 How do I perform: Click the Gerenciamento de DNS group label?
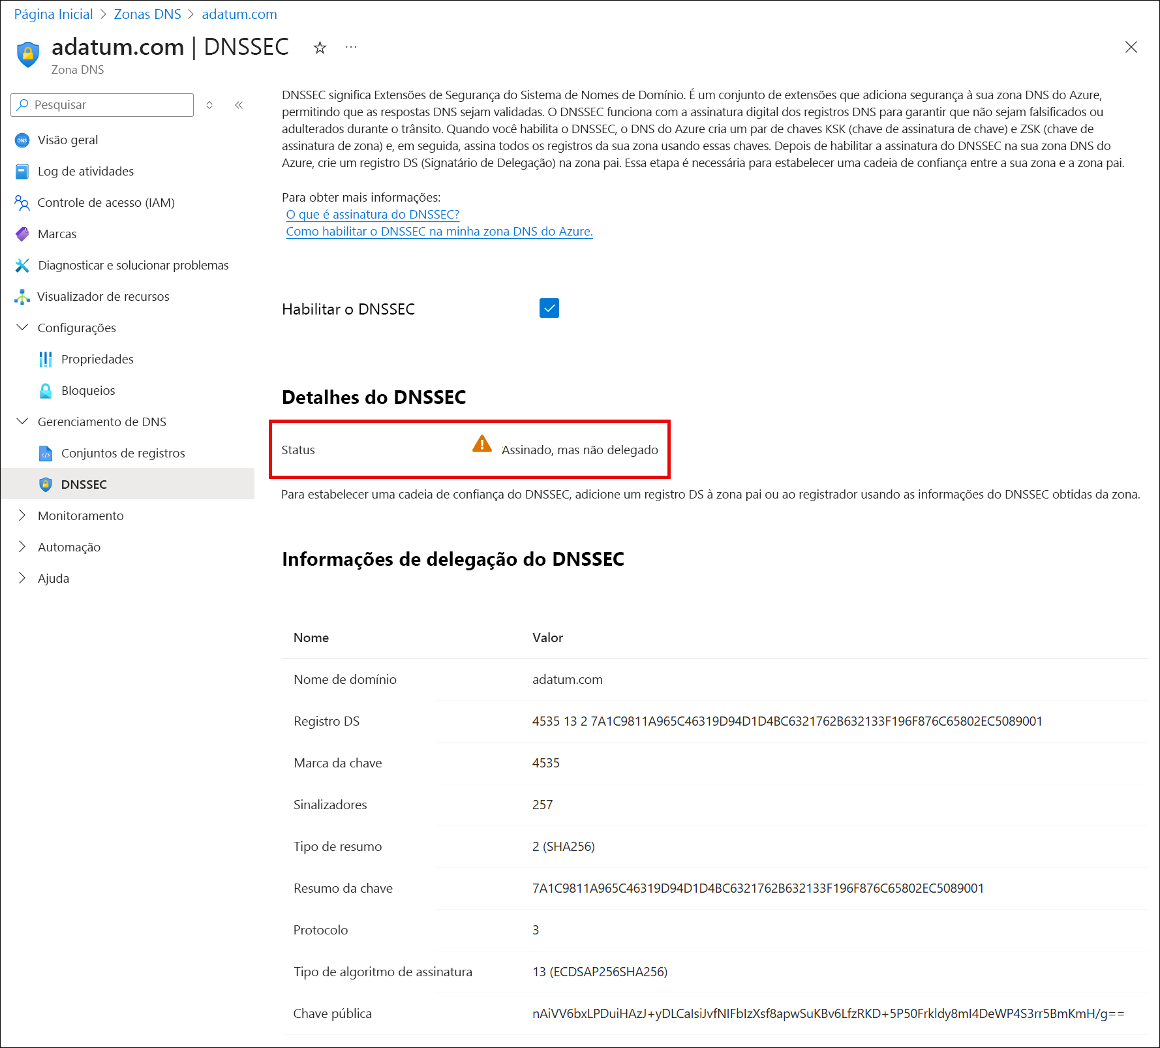pos(102,422)
